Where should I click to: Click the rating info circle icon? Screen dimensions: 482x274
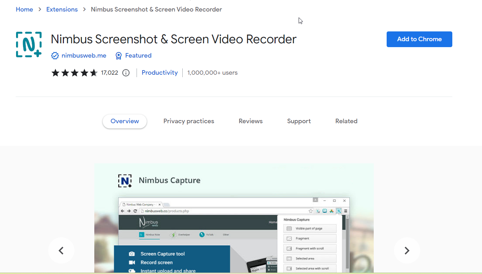tap(126, 73)
